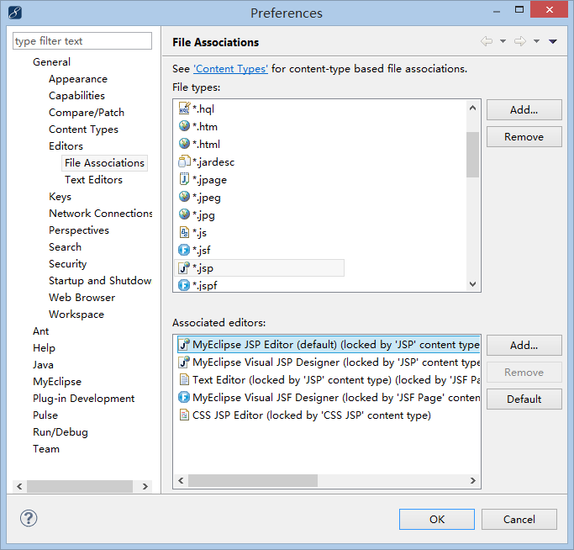The height and width of the screenshot is (550, 574).
Task: Click MyEclipse Visual JSF Designer's F icon
Action: (x=184, y=397)
